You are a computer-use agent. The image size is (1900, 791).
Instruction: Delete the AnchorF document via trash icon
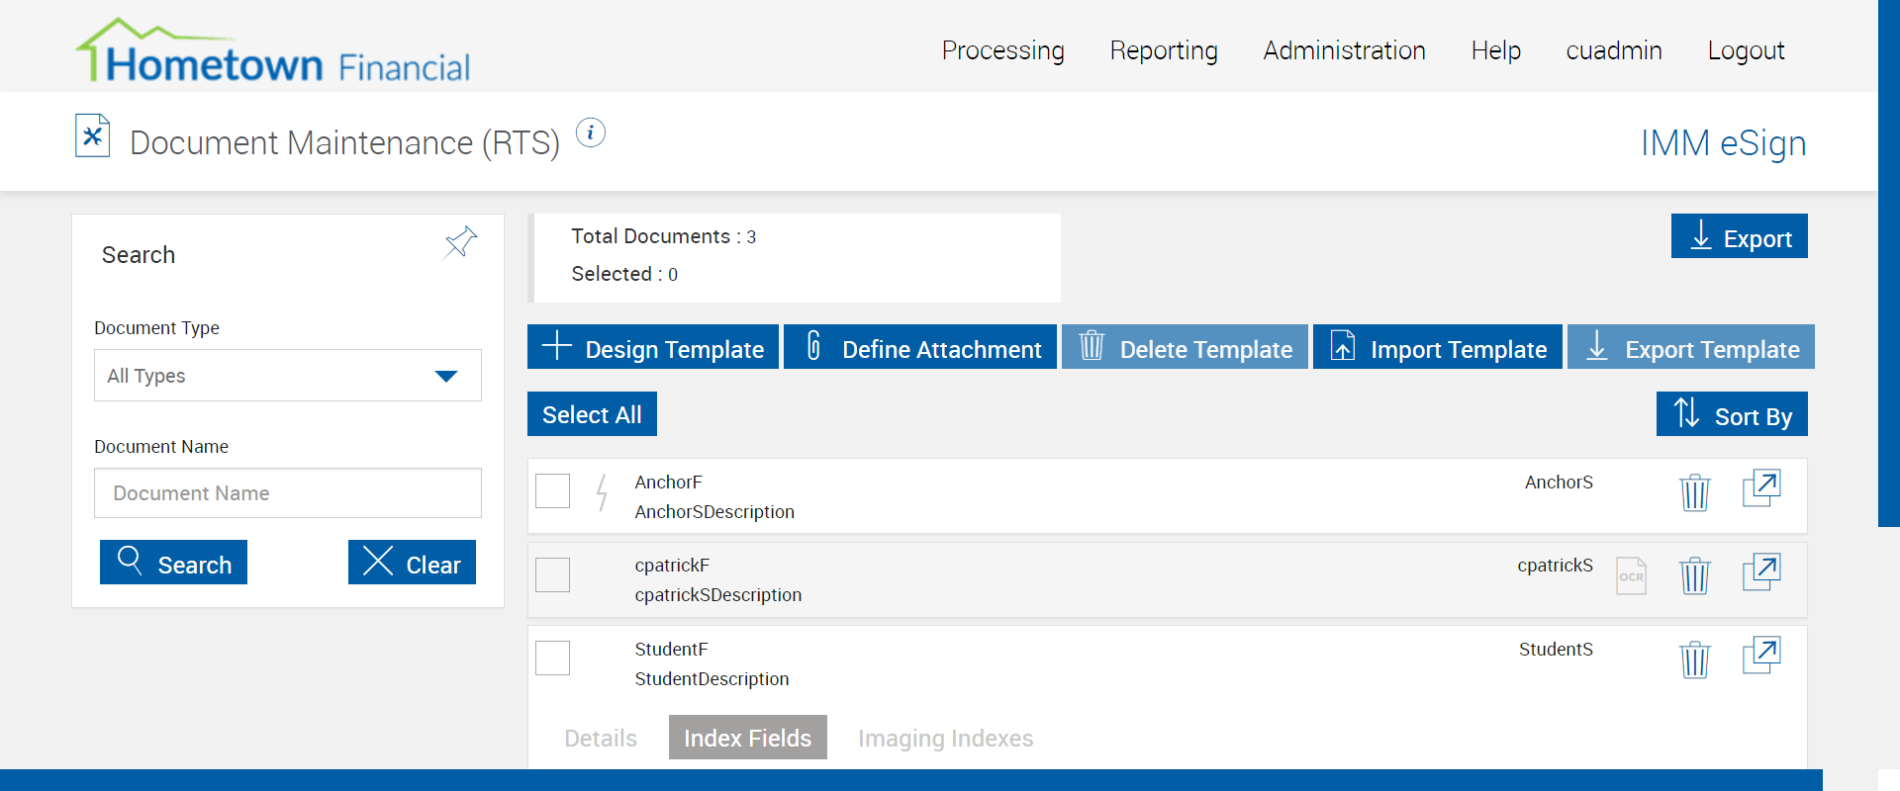[1694, 491]
